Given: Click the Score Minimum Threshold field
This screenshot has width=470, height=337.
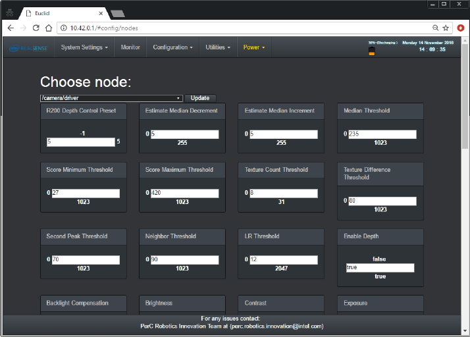Looking at the screenshot, I should pyautogui.click(x=86, y=194).
